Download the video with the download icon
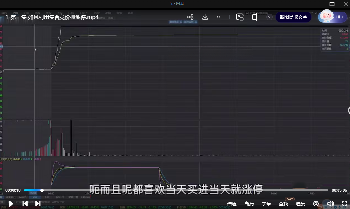This screenshot has height=209, width=350. (x=205, y=17)
